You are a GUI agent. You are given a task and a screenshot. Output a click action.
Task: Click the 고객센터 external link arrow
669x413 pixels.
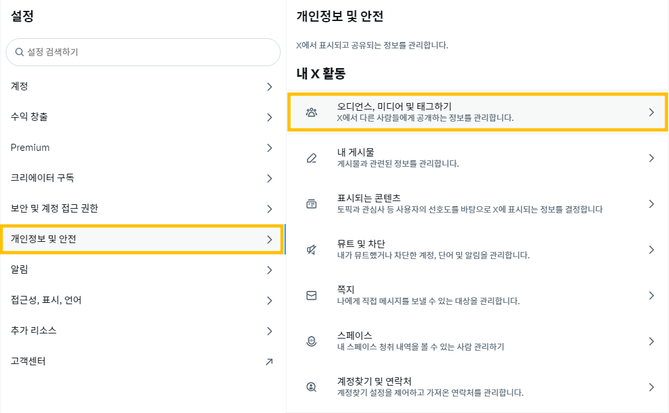[x=269, y=361]
